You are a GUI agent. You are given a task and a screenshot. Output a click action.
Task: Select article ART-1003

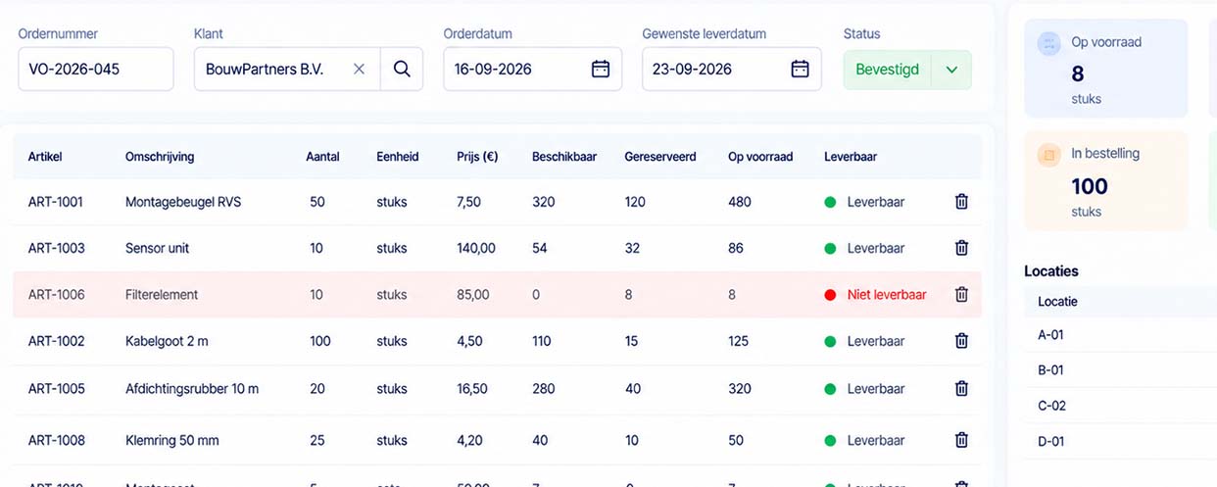(56, 248)
